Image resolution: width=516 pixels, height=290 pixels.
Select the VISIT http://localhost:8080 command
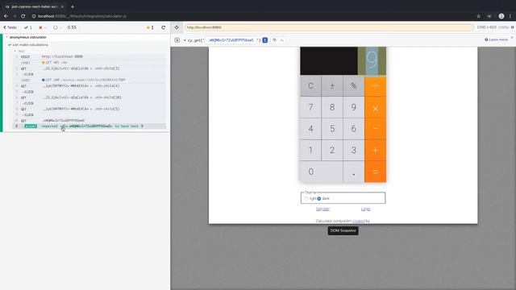89,56
